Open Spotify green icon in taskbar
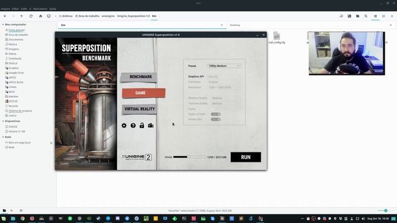 click(x=70, y=219)
